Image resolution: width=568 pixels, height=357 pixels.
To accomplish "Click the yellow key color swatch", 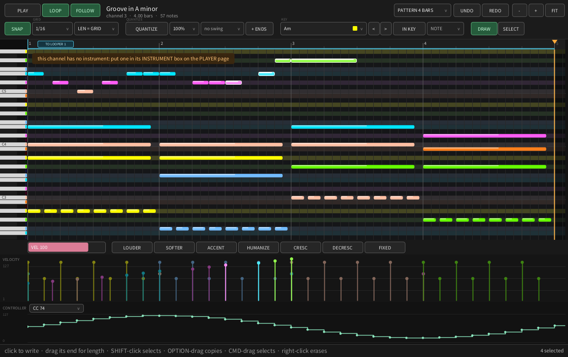I will point(355,28).
